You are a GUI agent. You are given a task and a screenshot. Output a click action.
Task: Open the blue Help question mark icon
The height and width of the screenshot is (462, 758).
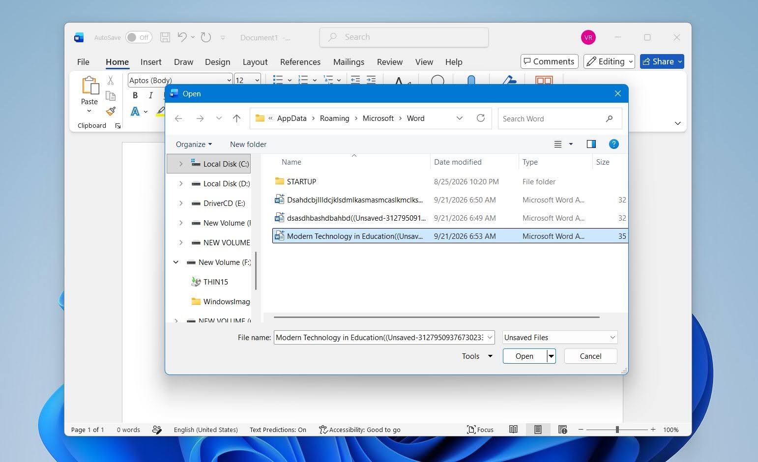point(613,144)
